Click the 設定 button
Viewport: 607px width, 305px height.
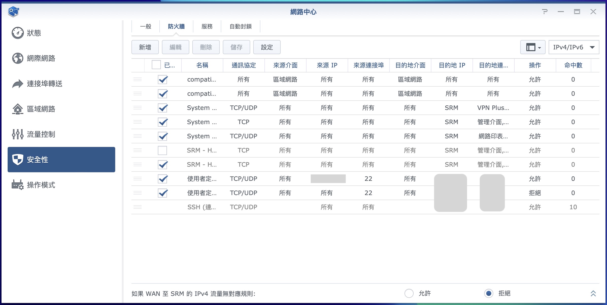[267, 47]
